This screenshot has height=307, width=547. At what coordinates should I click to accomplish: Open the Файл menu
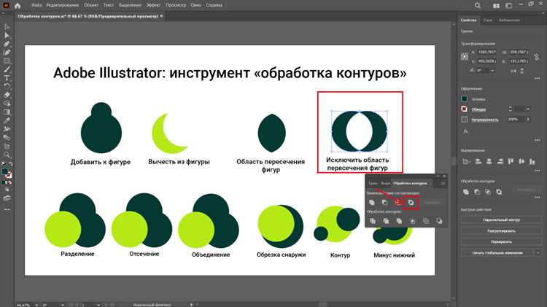[36, 5]
